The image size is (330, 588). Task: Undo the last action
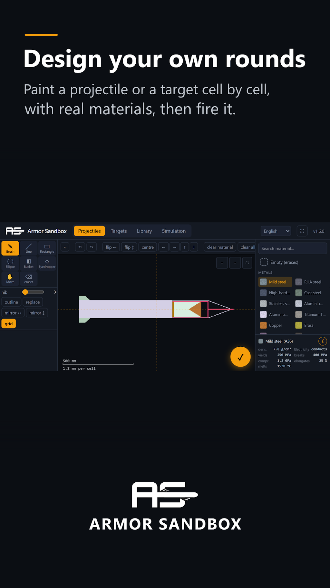(x=80, y=247)
